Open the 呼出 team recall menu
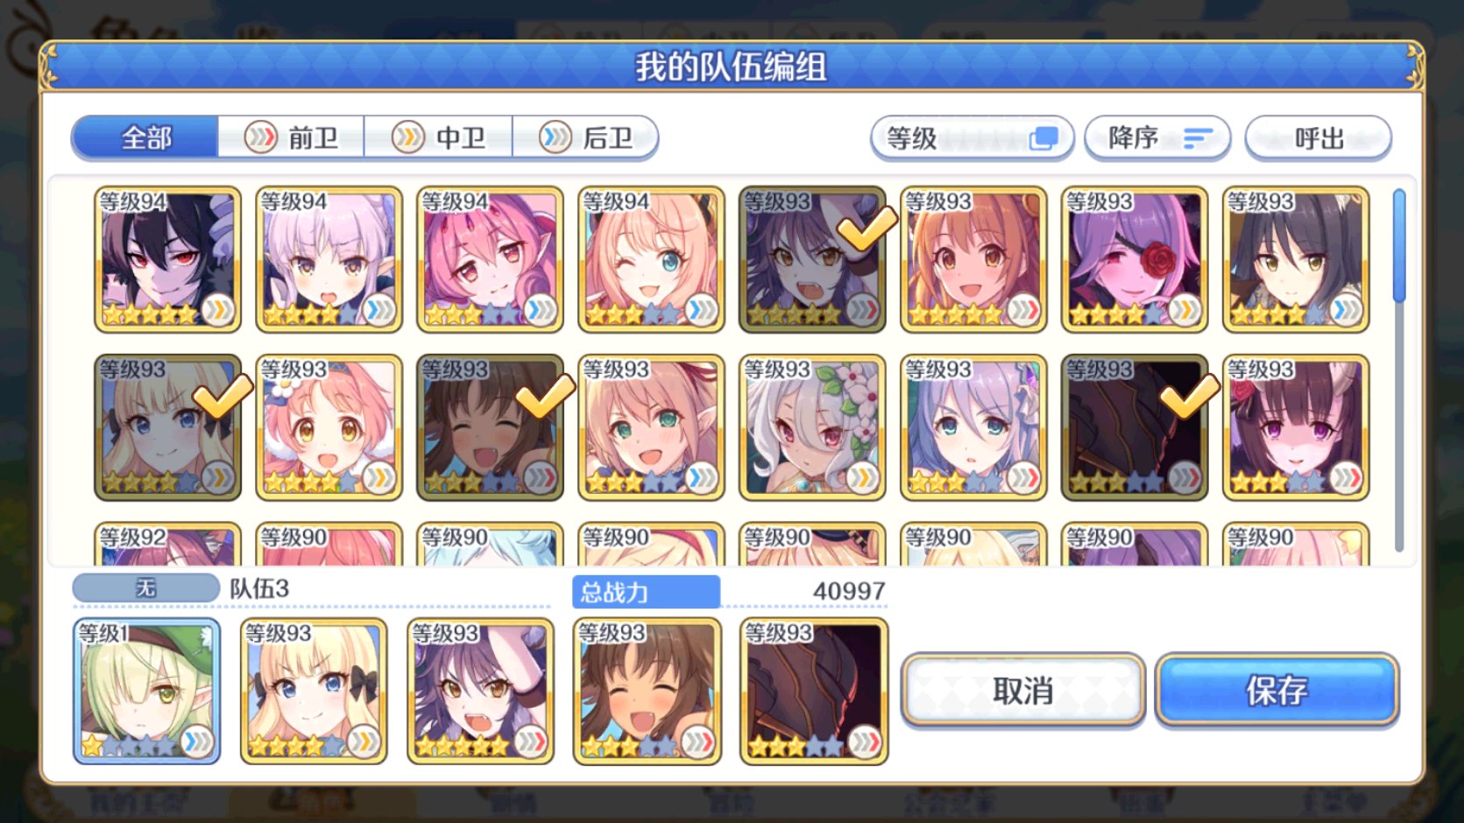The image size is (1464, 823). click(1318, 138)
